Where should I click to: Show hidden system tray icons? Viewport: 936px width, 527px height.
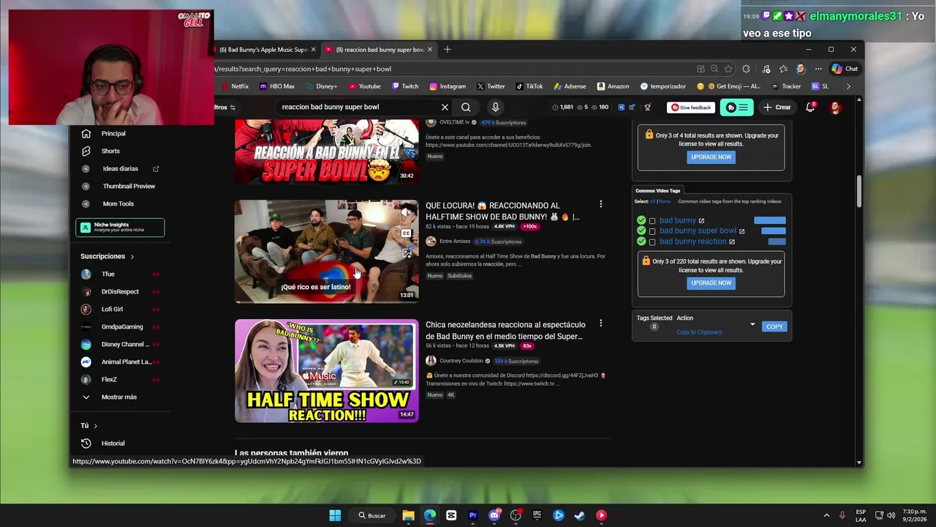pos(826,515)
